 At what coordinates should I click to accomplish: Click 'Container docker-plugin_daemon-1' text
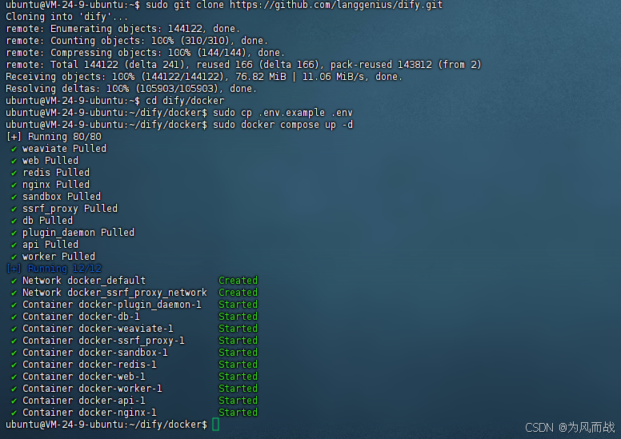(112, 305)
